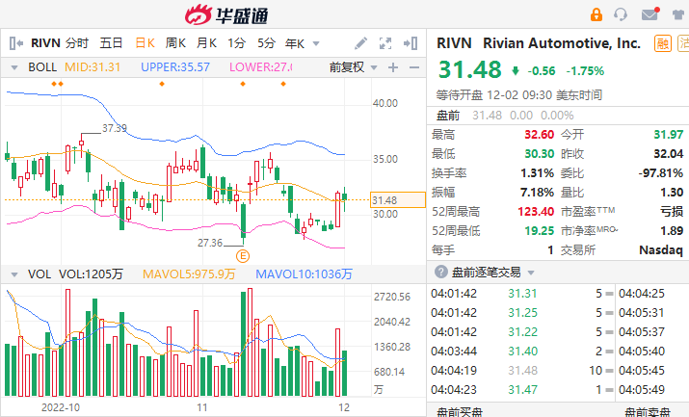Image resolution: width=689 pixels, height=417 pixels.
Task: Click trade timestamp 04:05:49
Action: point(642,390)
